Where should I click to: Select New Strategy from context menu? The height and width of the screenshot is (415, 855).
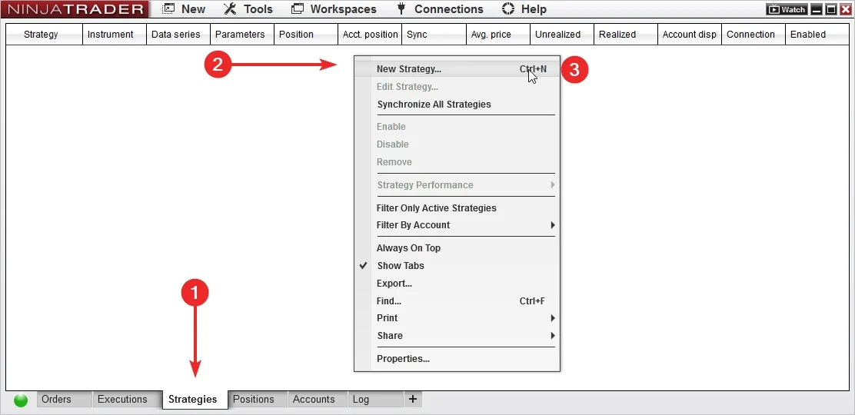(x=408, y=69)
